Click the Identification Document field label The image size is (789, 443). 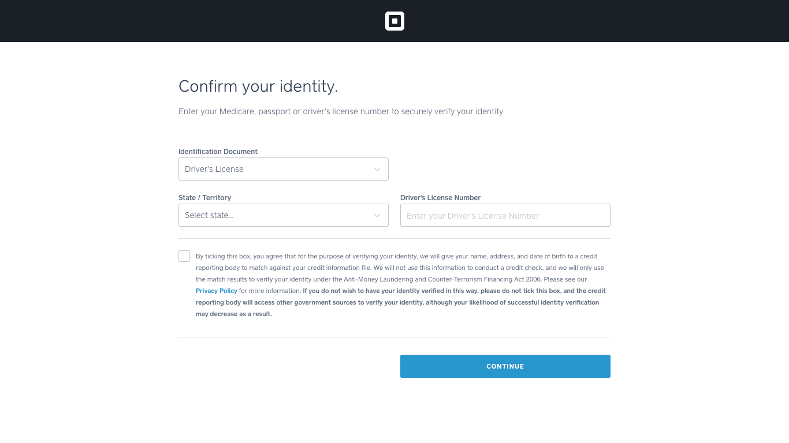[218, 152]
